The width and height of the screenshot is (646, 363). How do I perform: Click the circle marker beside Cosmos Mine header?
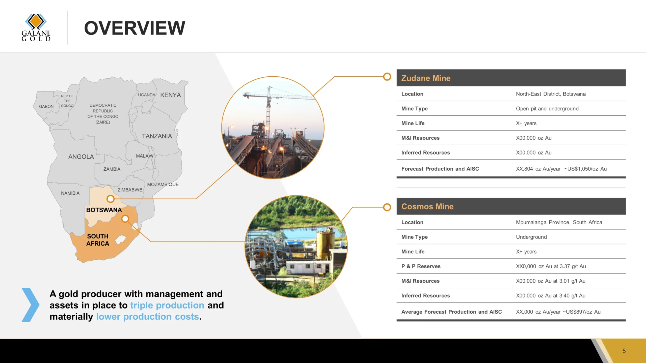[387, 207]
